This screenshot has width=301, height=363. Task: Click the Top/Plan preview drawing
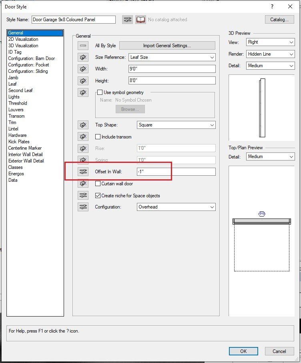point(262,241)
